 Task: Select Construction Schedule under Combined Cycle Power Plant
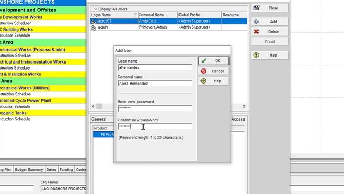point(43,107)
